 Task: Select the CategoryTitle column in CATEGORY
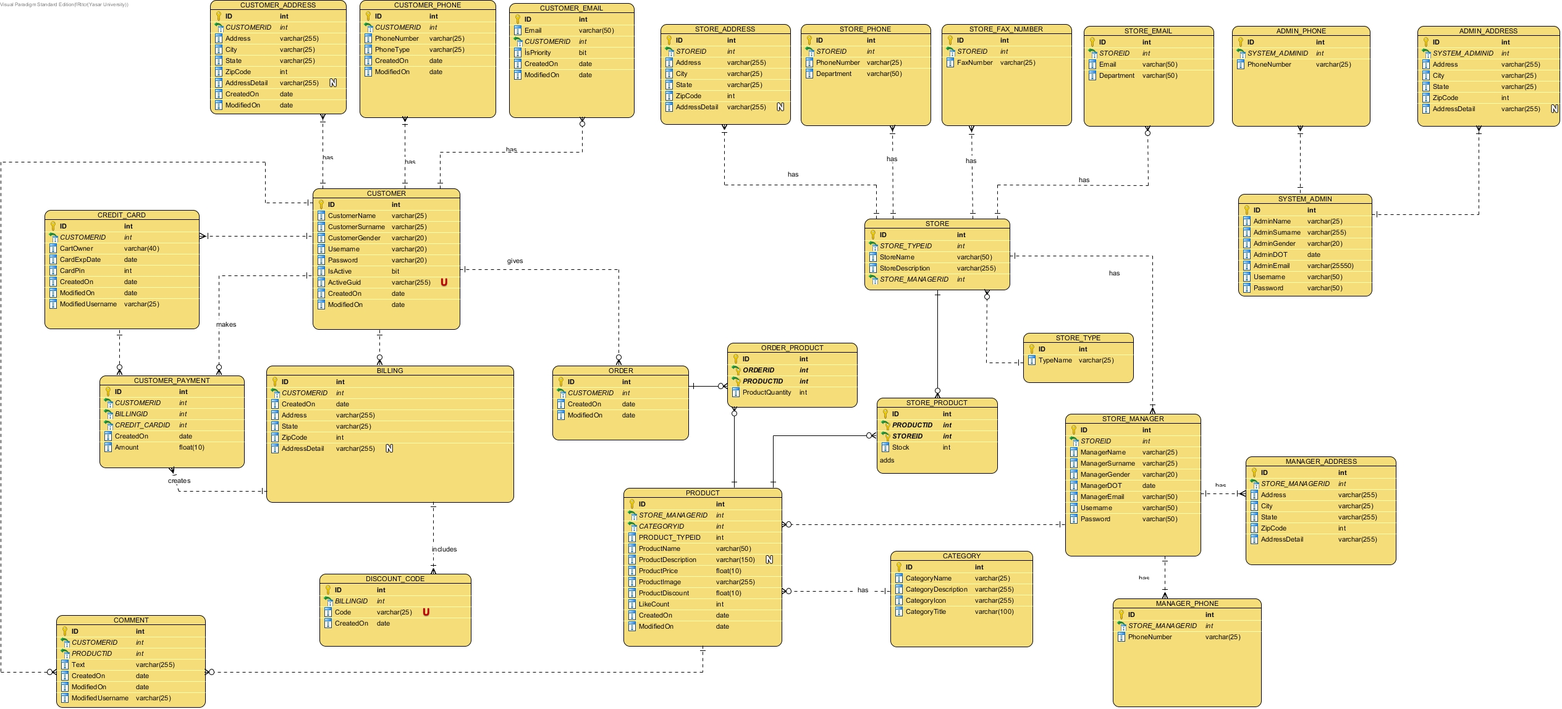pos(961,611)
